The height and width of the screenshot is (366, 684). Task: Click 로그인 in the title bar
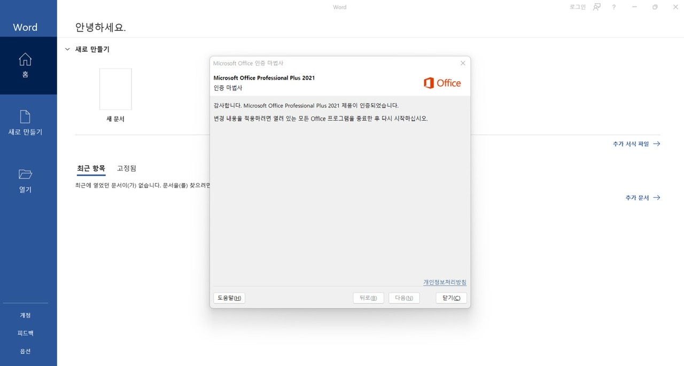(578, 7)
